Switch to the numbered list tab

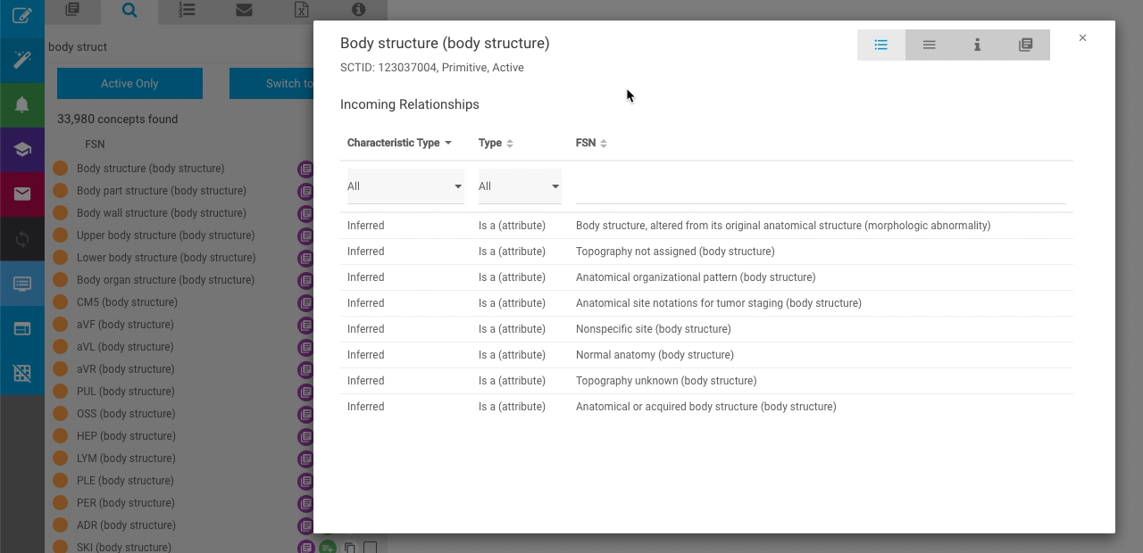[187, 10]
